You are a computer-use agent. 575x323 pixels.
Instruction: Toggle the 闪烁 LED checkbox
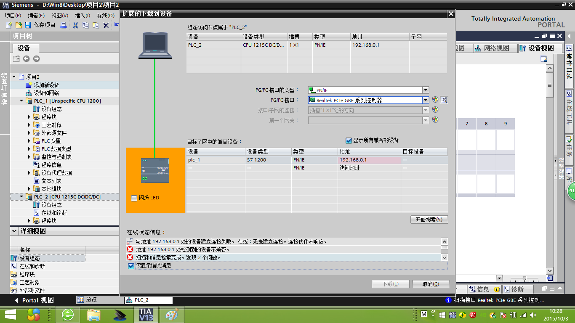[x=134, y=198]
